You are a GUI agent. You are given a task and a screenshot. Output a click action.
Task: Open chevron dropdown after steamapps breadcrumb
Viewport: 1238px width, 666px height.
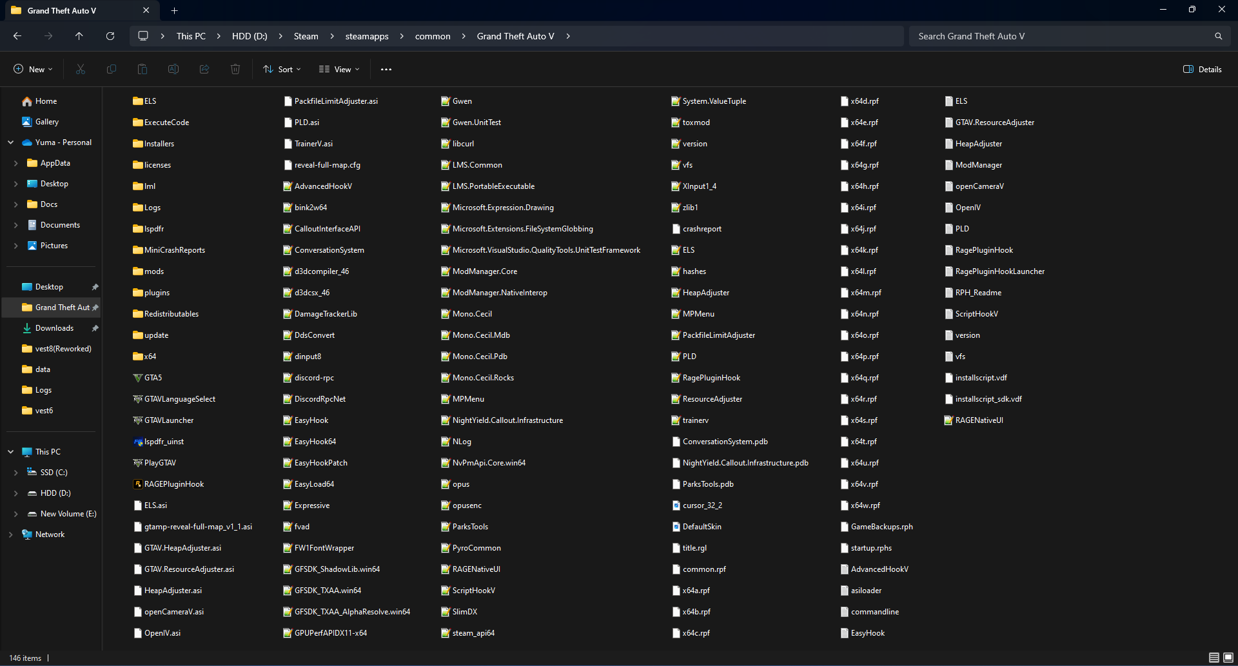coord(402,36)
